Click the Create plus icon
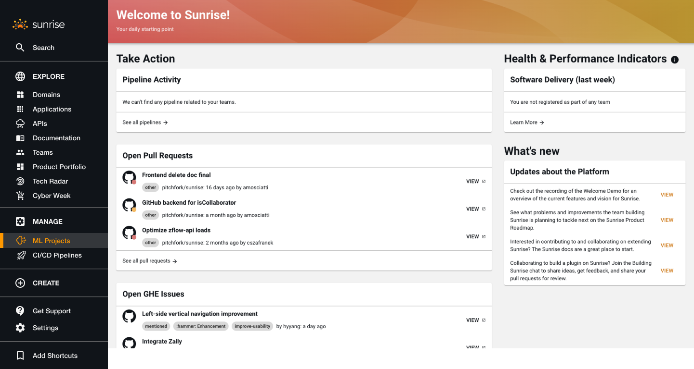The width and height of the screenshot is (694, 369). point(20,283)
